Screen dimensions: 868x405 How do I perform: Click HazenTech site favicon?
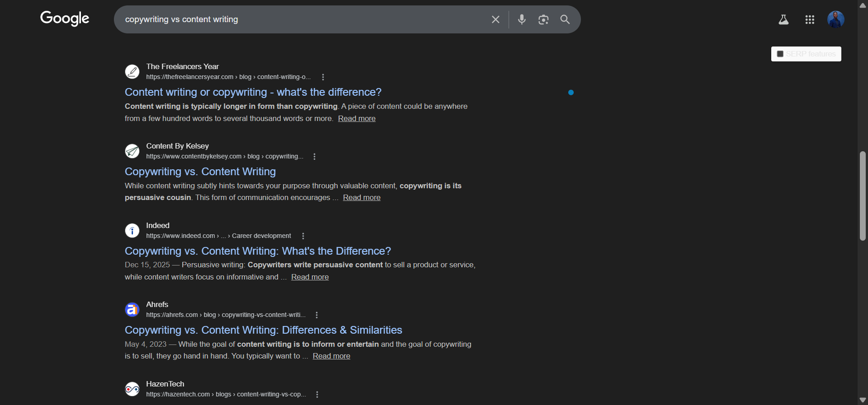click(x=132, y=389)
